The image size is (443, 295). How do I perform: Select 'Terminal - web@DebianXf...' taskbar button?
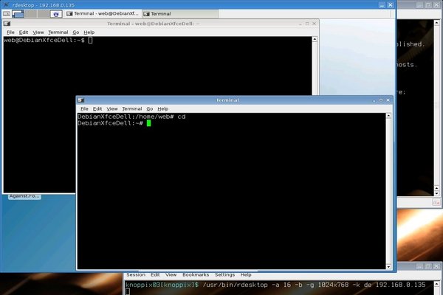click(x=105, y=13)
